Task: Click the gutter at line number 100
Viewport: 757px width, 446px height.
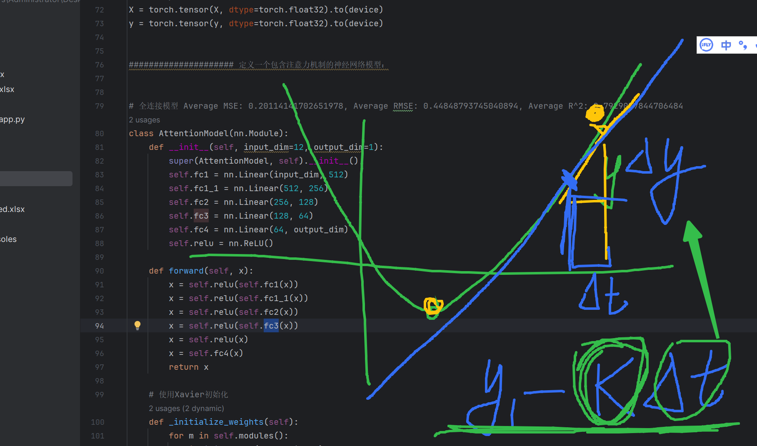Action: point(97,422)
